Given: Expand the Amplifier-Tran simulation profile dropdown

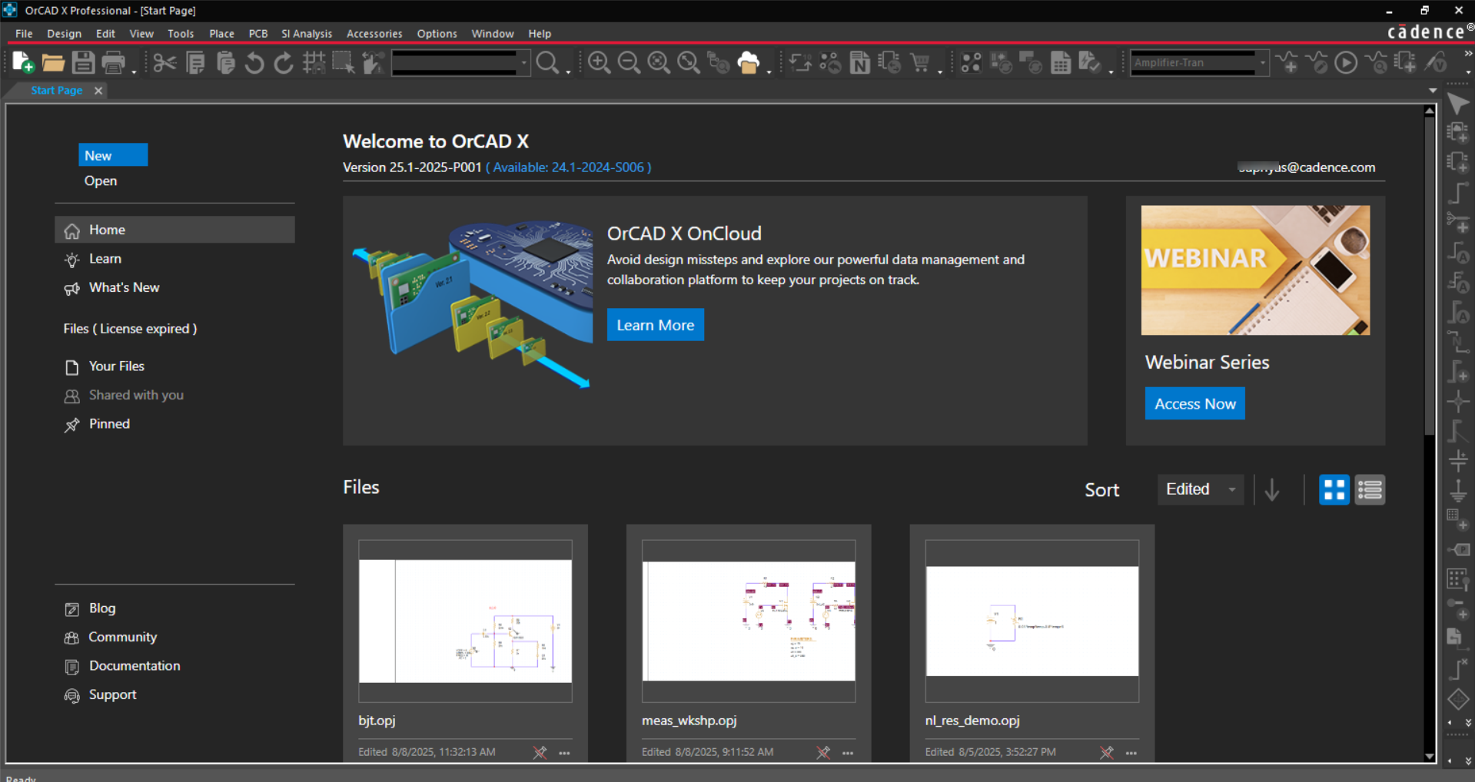Looking at the screenshot, I should point(1262,63).
